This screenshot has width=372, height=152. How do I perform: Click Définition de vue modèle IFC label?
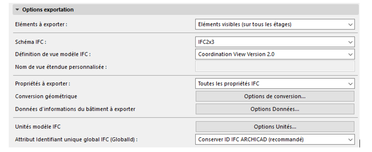[53, 54]
